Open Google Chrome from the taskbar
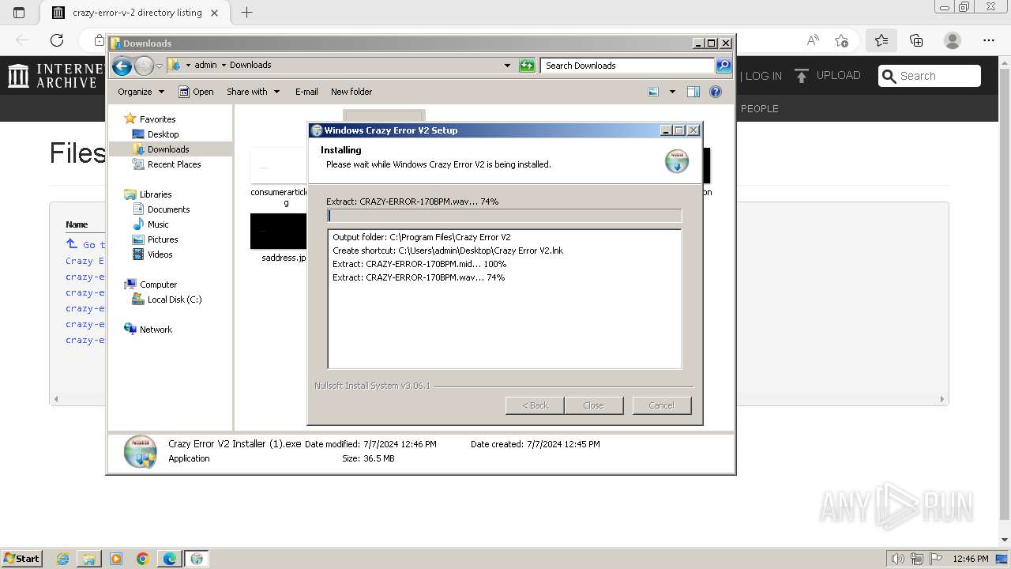The image size is (1011, 569). [x=143, y=559]
